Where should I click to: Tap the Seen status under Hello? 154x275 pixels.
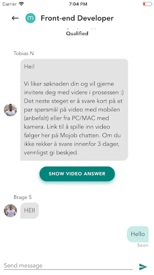tap(143, 245)
